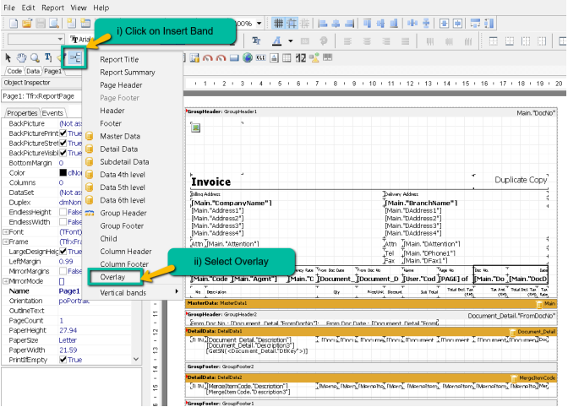Select the Zoom magnifier tool

pos(35,57)
